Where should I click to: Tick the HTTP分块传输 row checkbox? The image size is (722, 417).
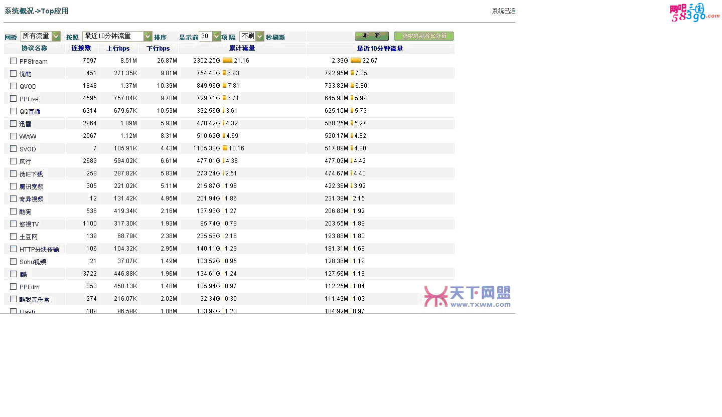14,249
